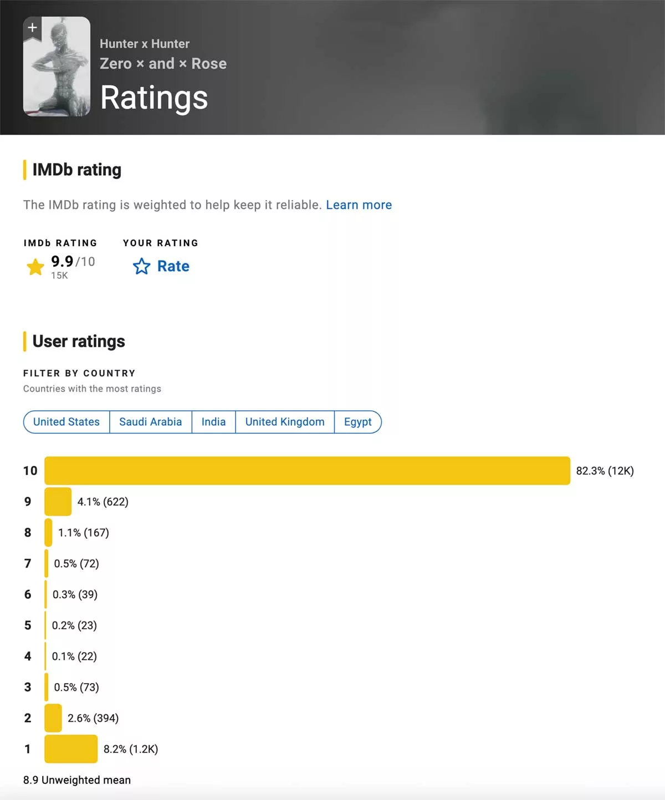This screenshot has width=665, height=800.
Task: Click the 2-star rating bar
Action: [x=53, y=718]
